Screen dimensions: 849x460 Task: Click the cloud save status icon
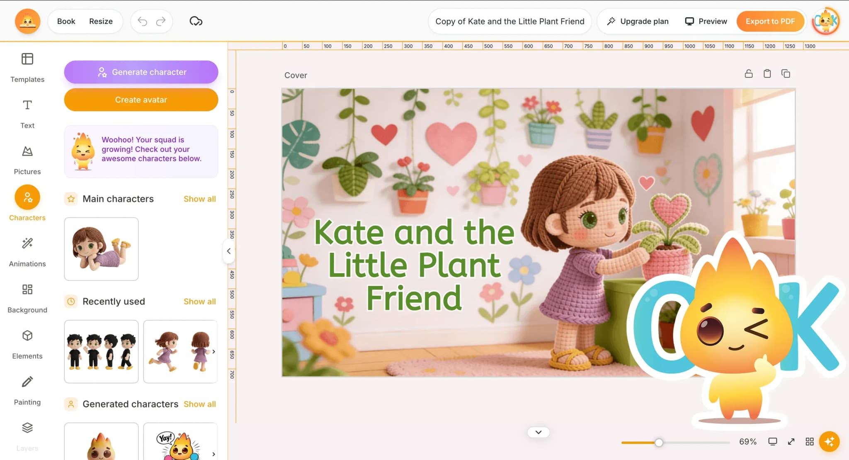196,21
